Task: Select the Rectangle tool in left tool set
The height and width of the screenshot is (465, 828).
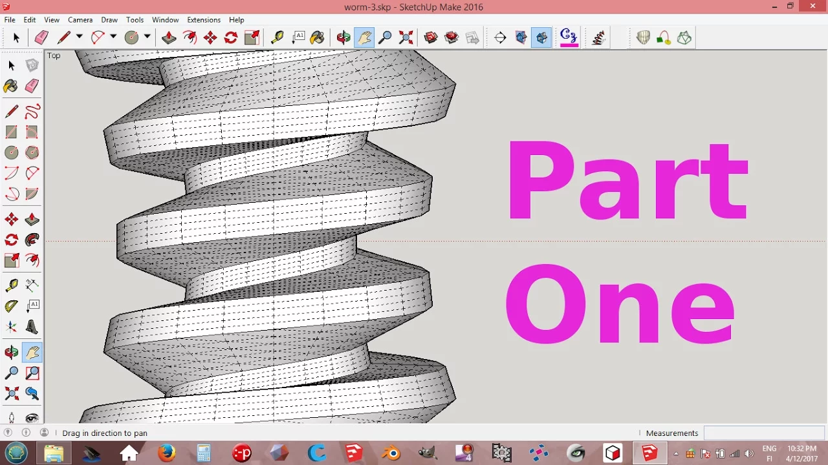Action: point(12,132)
